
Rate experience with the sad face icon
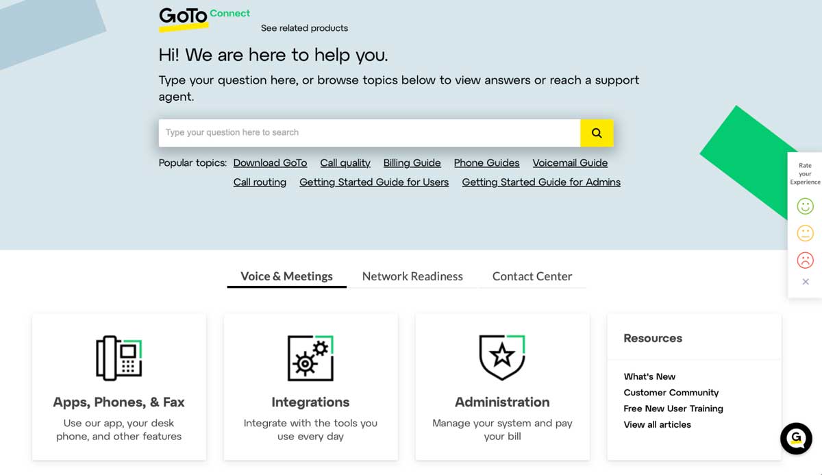[x=805, y=260]
